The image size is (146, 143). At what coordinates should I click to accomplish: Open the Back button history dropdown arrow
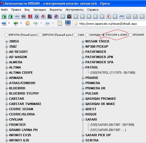[x=21, y=23]
